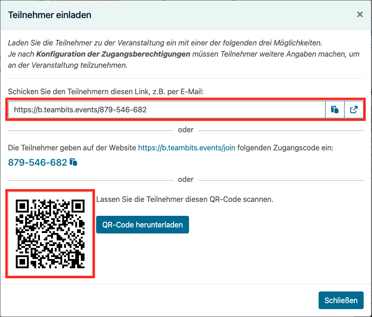Open the b.teambits.events/join link
Viewport: 372px width, 317px height.
(187, 148)
